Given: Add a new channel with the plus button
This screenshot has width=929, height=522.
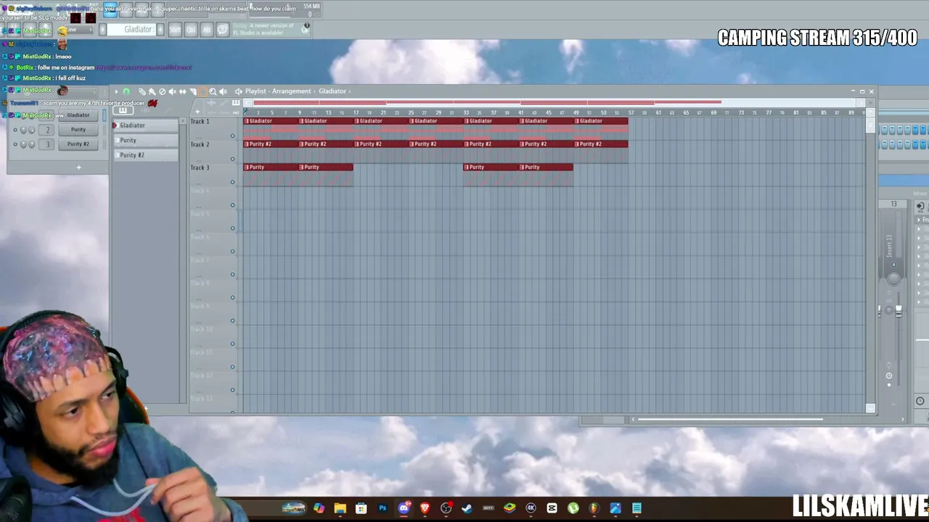Looking at the screenshot, I should point(79,167).
